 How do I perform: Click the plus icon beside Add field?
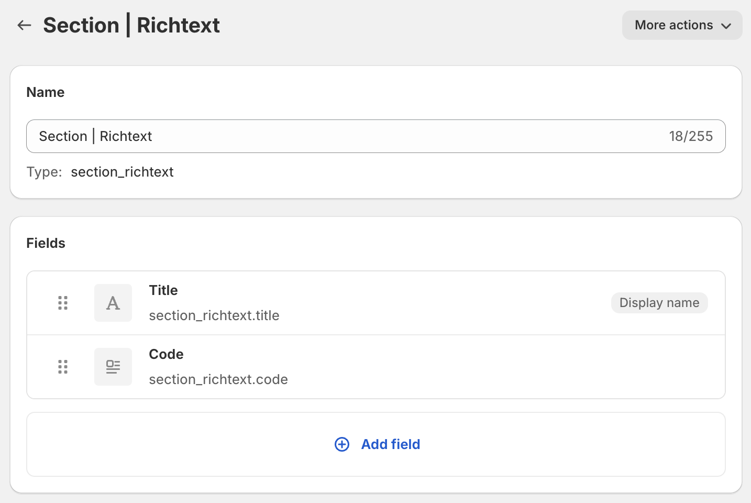(342, 444)
